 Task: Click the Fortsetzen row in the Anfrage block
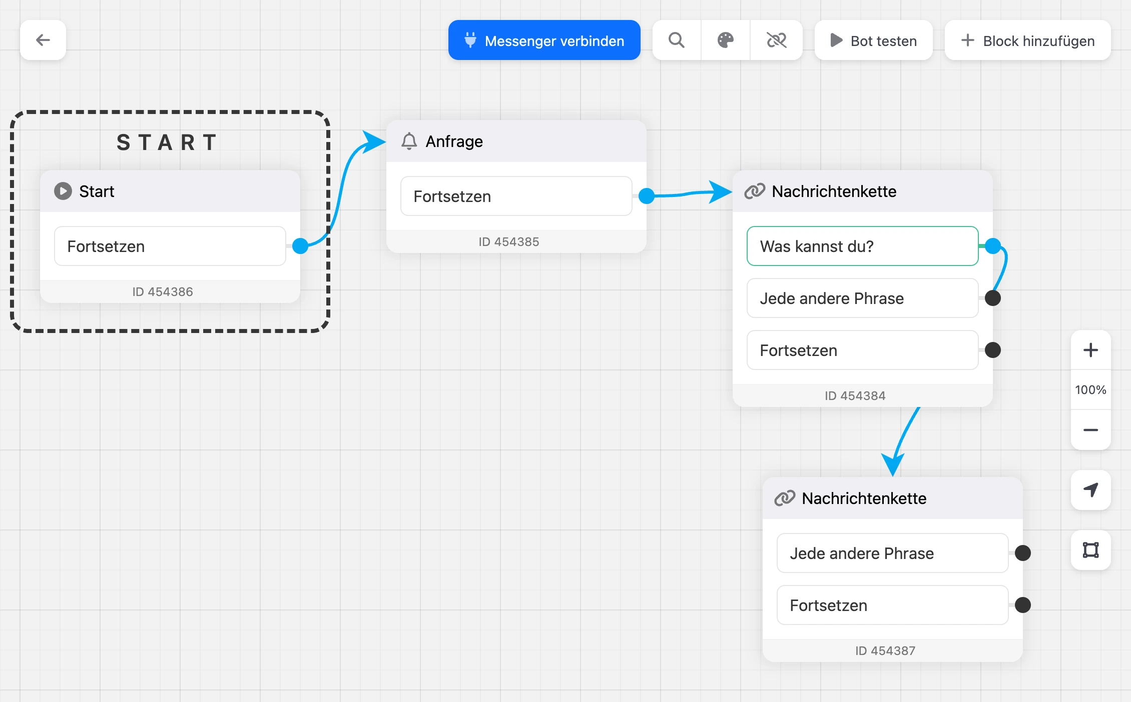click(516, 196)
